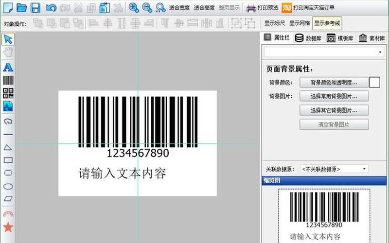Switch to the 属性栏 tab
Image resolution: width=389 pixels, height=243 pixels.
(277, 38)
